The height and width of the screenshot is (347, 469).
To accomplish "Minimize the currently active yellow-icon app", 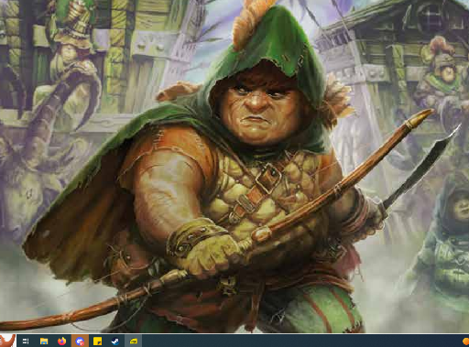I will (134, 341).
